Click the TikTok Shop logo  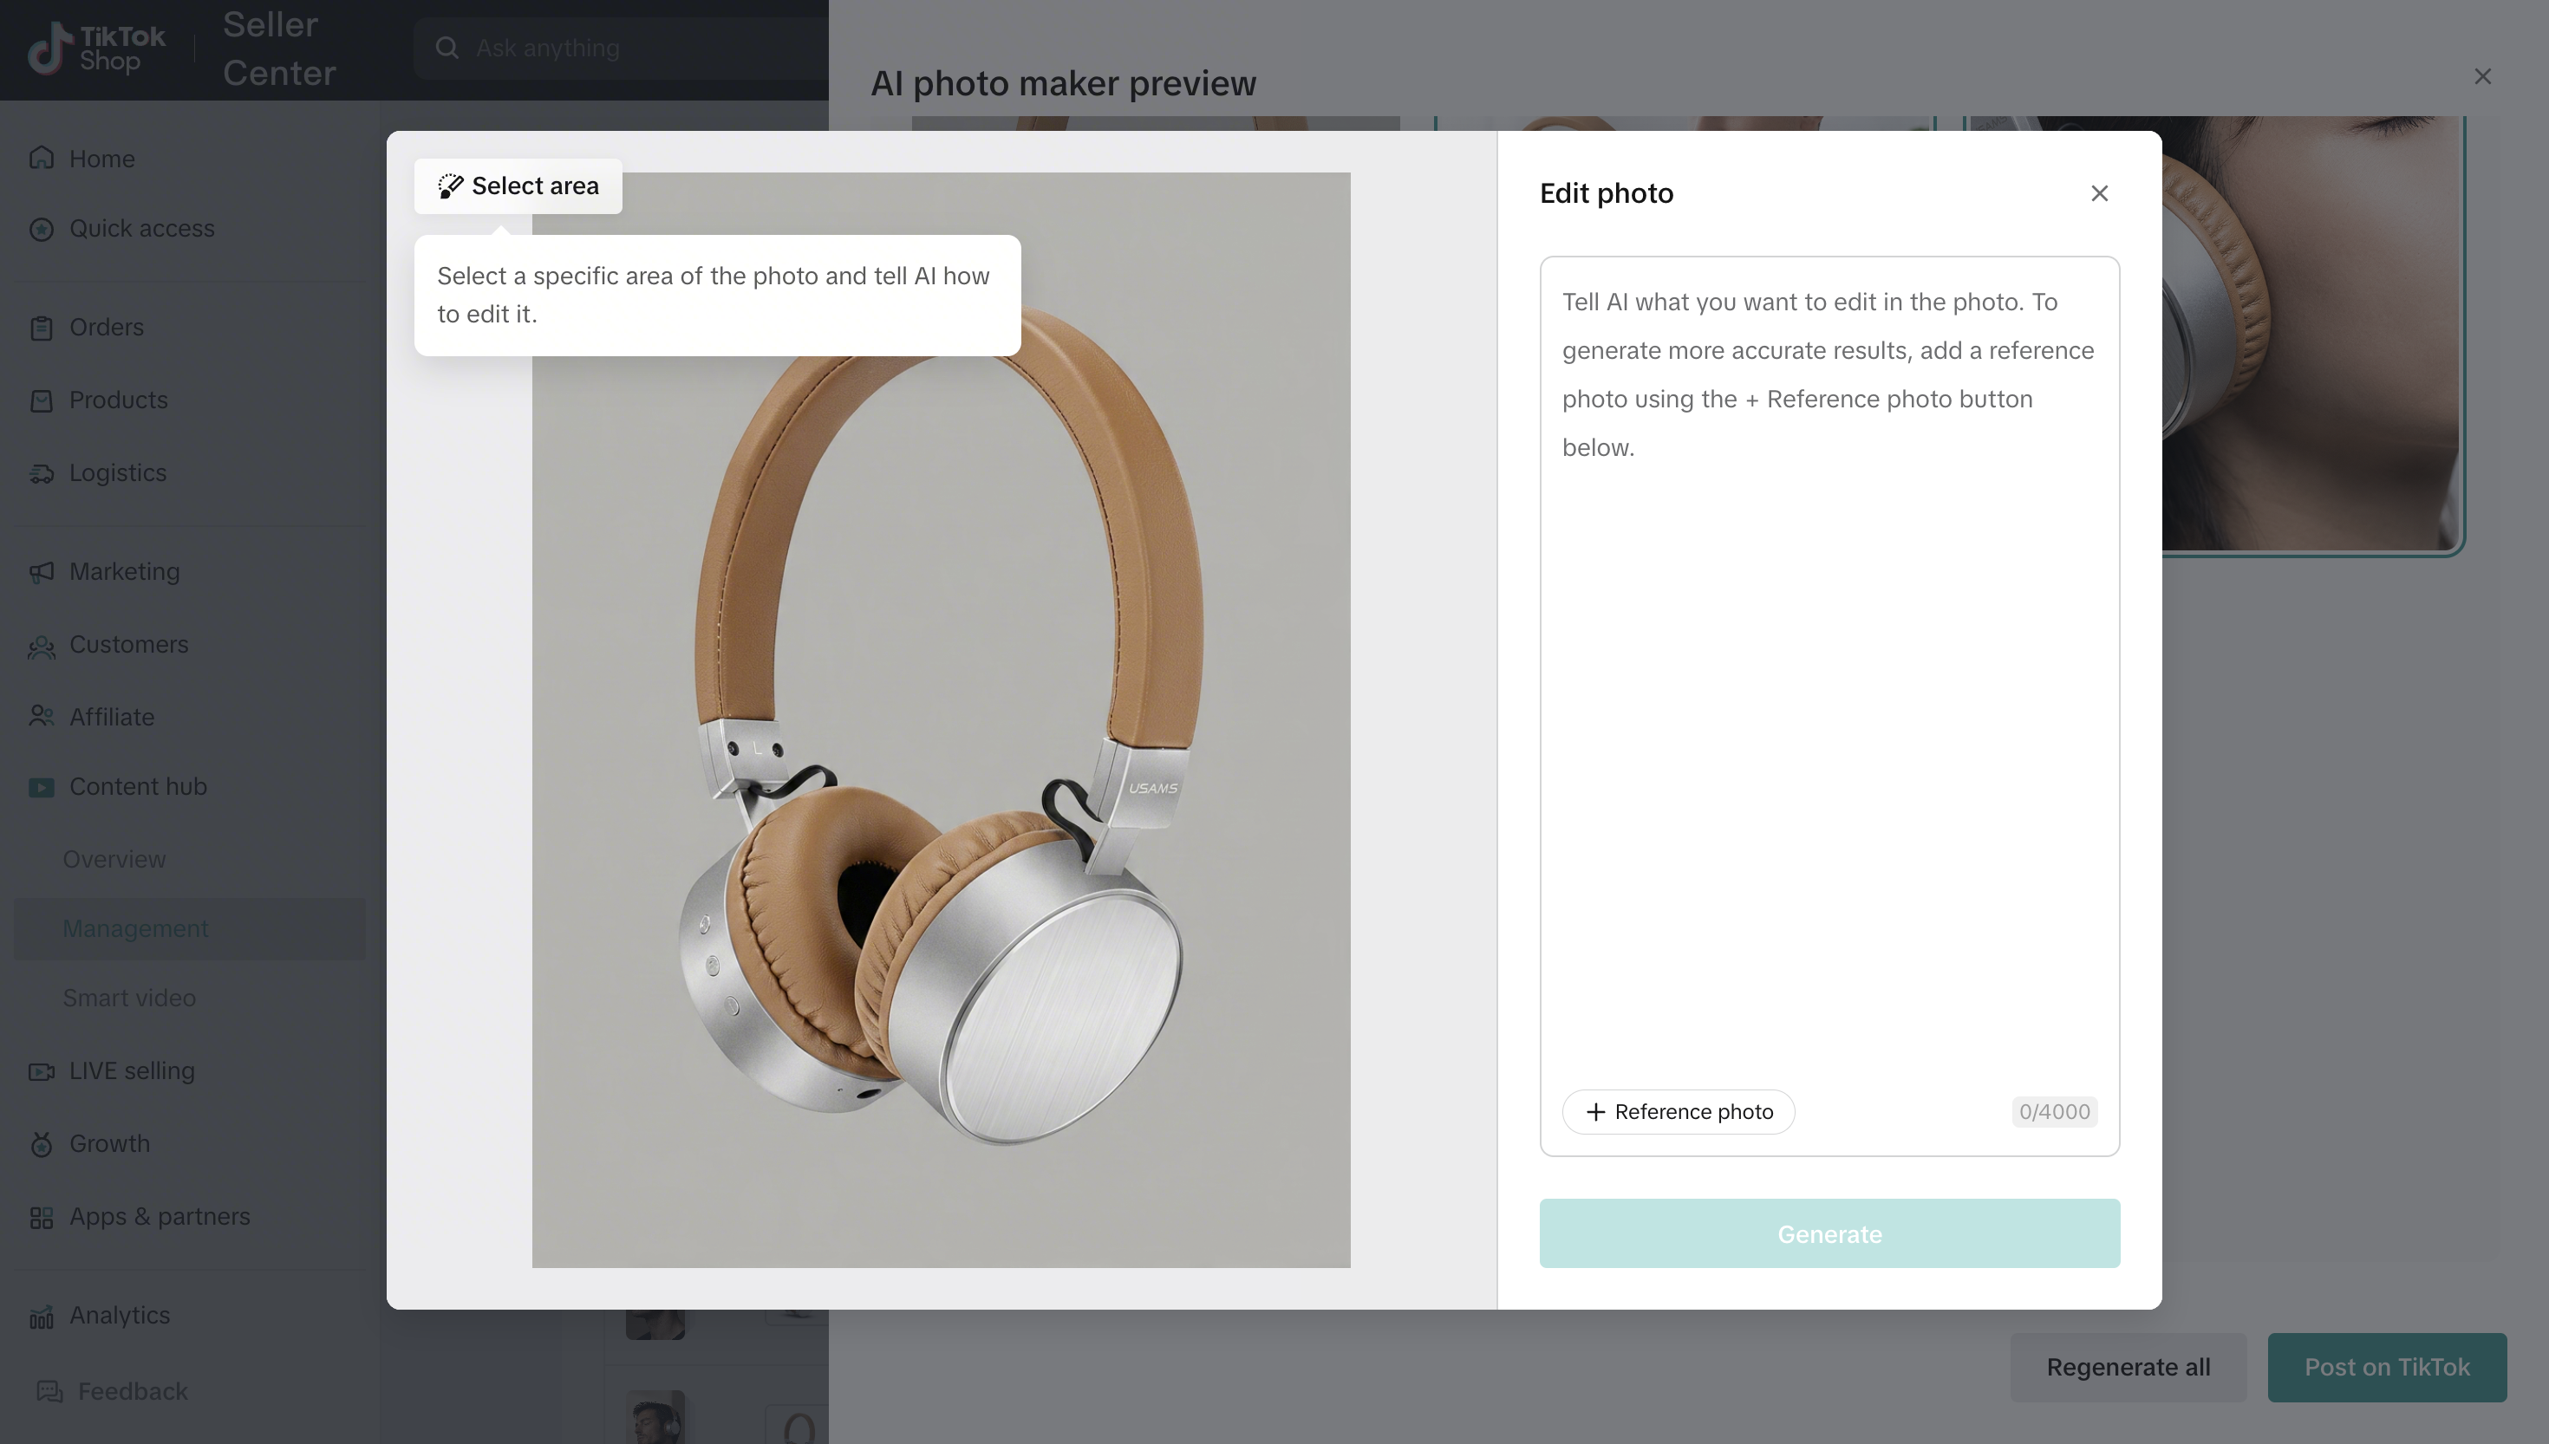pyautogui.click(x=96, y=49)
